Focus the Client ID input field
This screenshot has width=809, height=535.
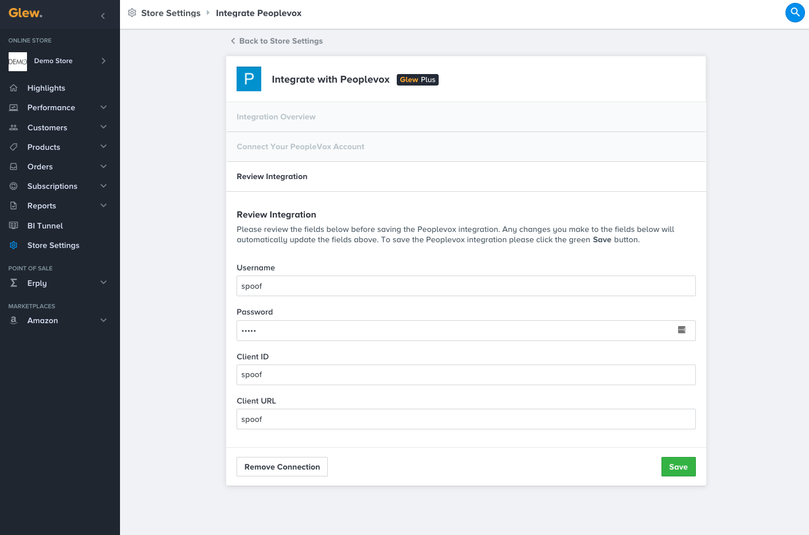point(466,375)
